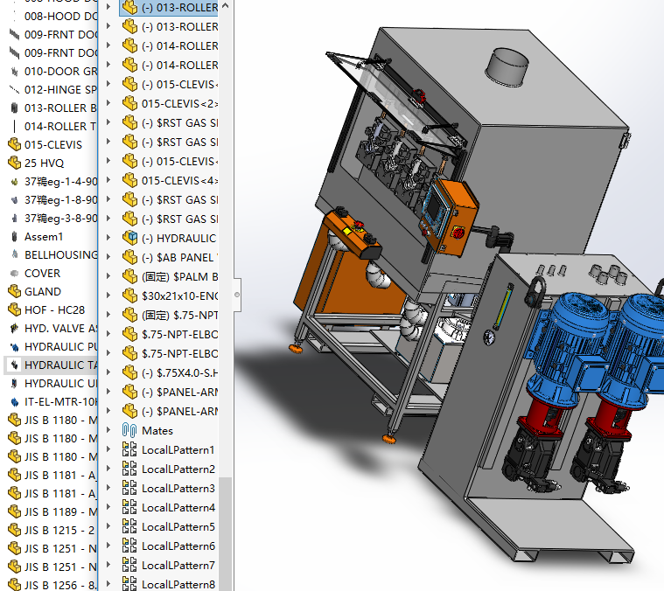Expand the $30x21x10-ENC component node
This screenshot has width=664, height=591.
pos(108,295)
